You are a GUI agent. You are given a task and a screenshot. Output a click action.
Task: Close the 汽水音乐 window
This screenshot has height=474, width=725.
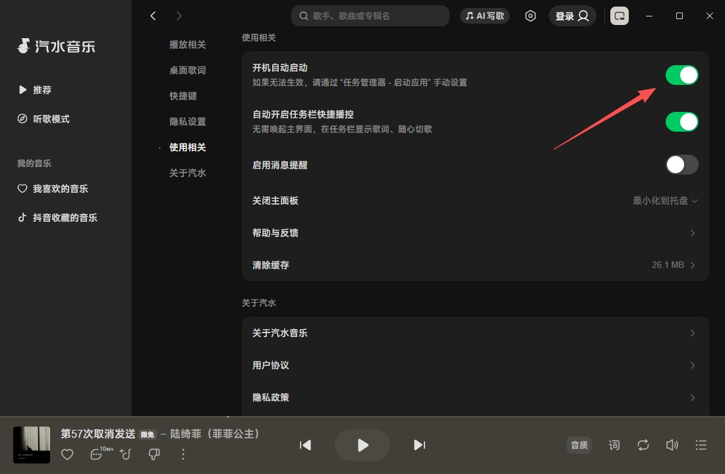pos(710,16)
